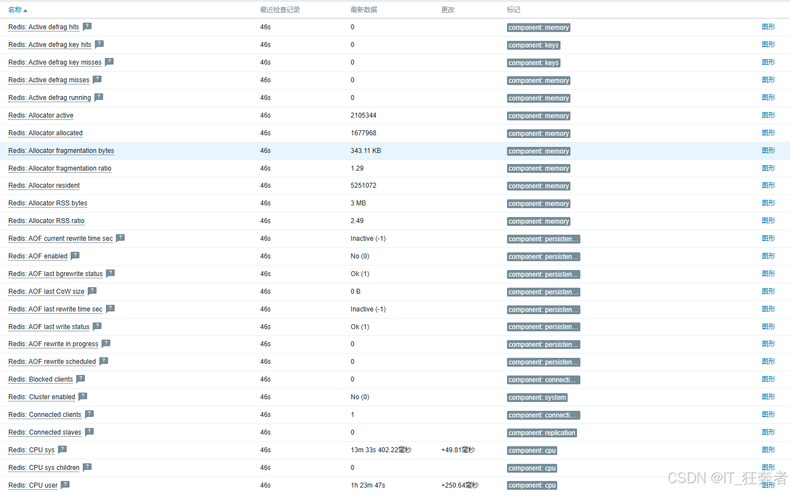Open Redis: Allocator fragmentation bytes item
This screenshot has height=492, width=790.
click(x=61, y=151)
